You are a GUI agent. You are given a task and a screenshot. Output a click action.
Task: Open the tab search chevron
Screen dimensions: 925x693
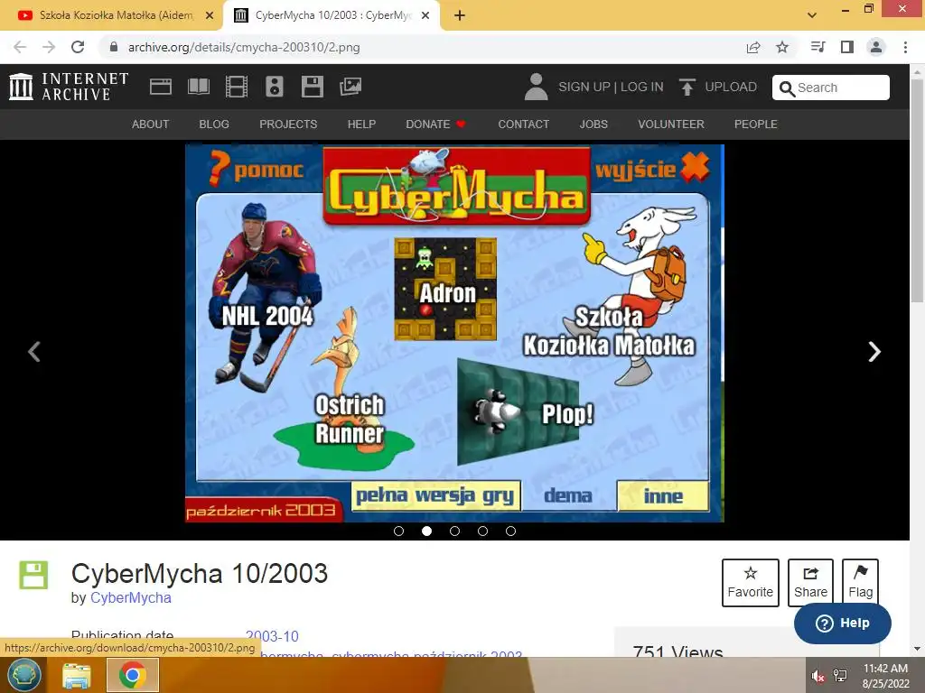pyautogui.click(x=812, y=15)
